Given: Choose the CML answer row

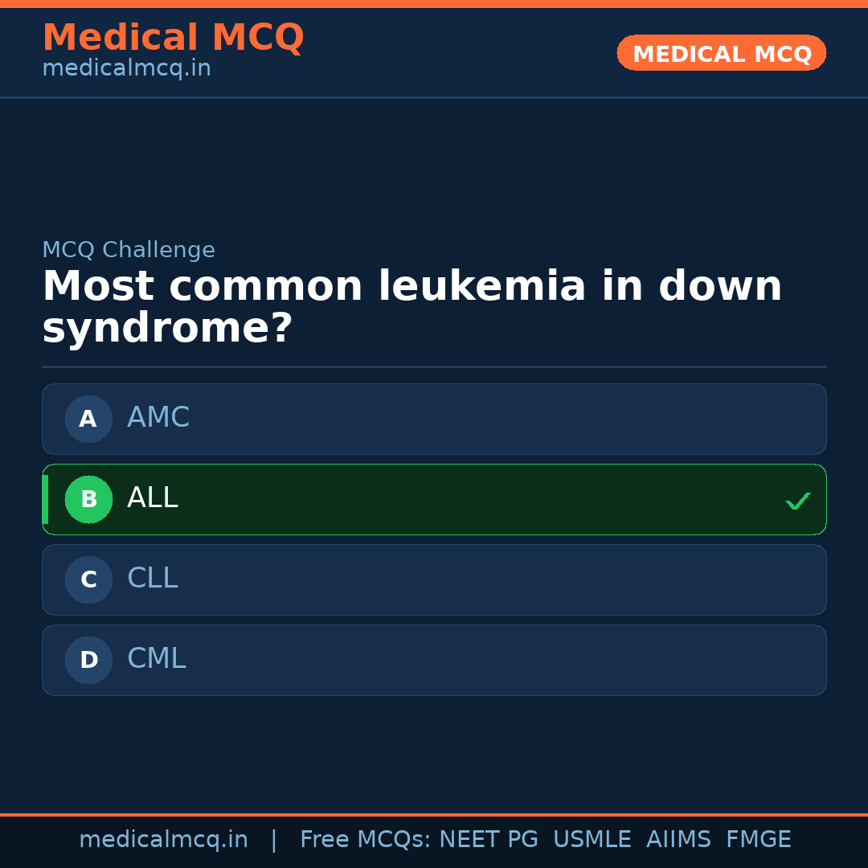Looking at the screenshot, I should coord(434,660).
